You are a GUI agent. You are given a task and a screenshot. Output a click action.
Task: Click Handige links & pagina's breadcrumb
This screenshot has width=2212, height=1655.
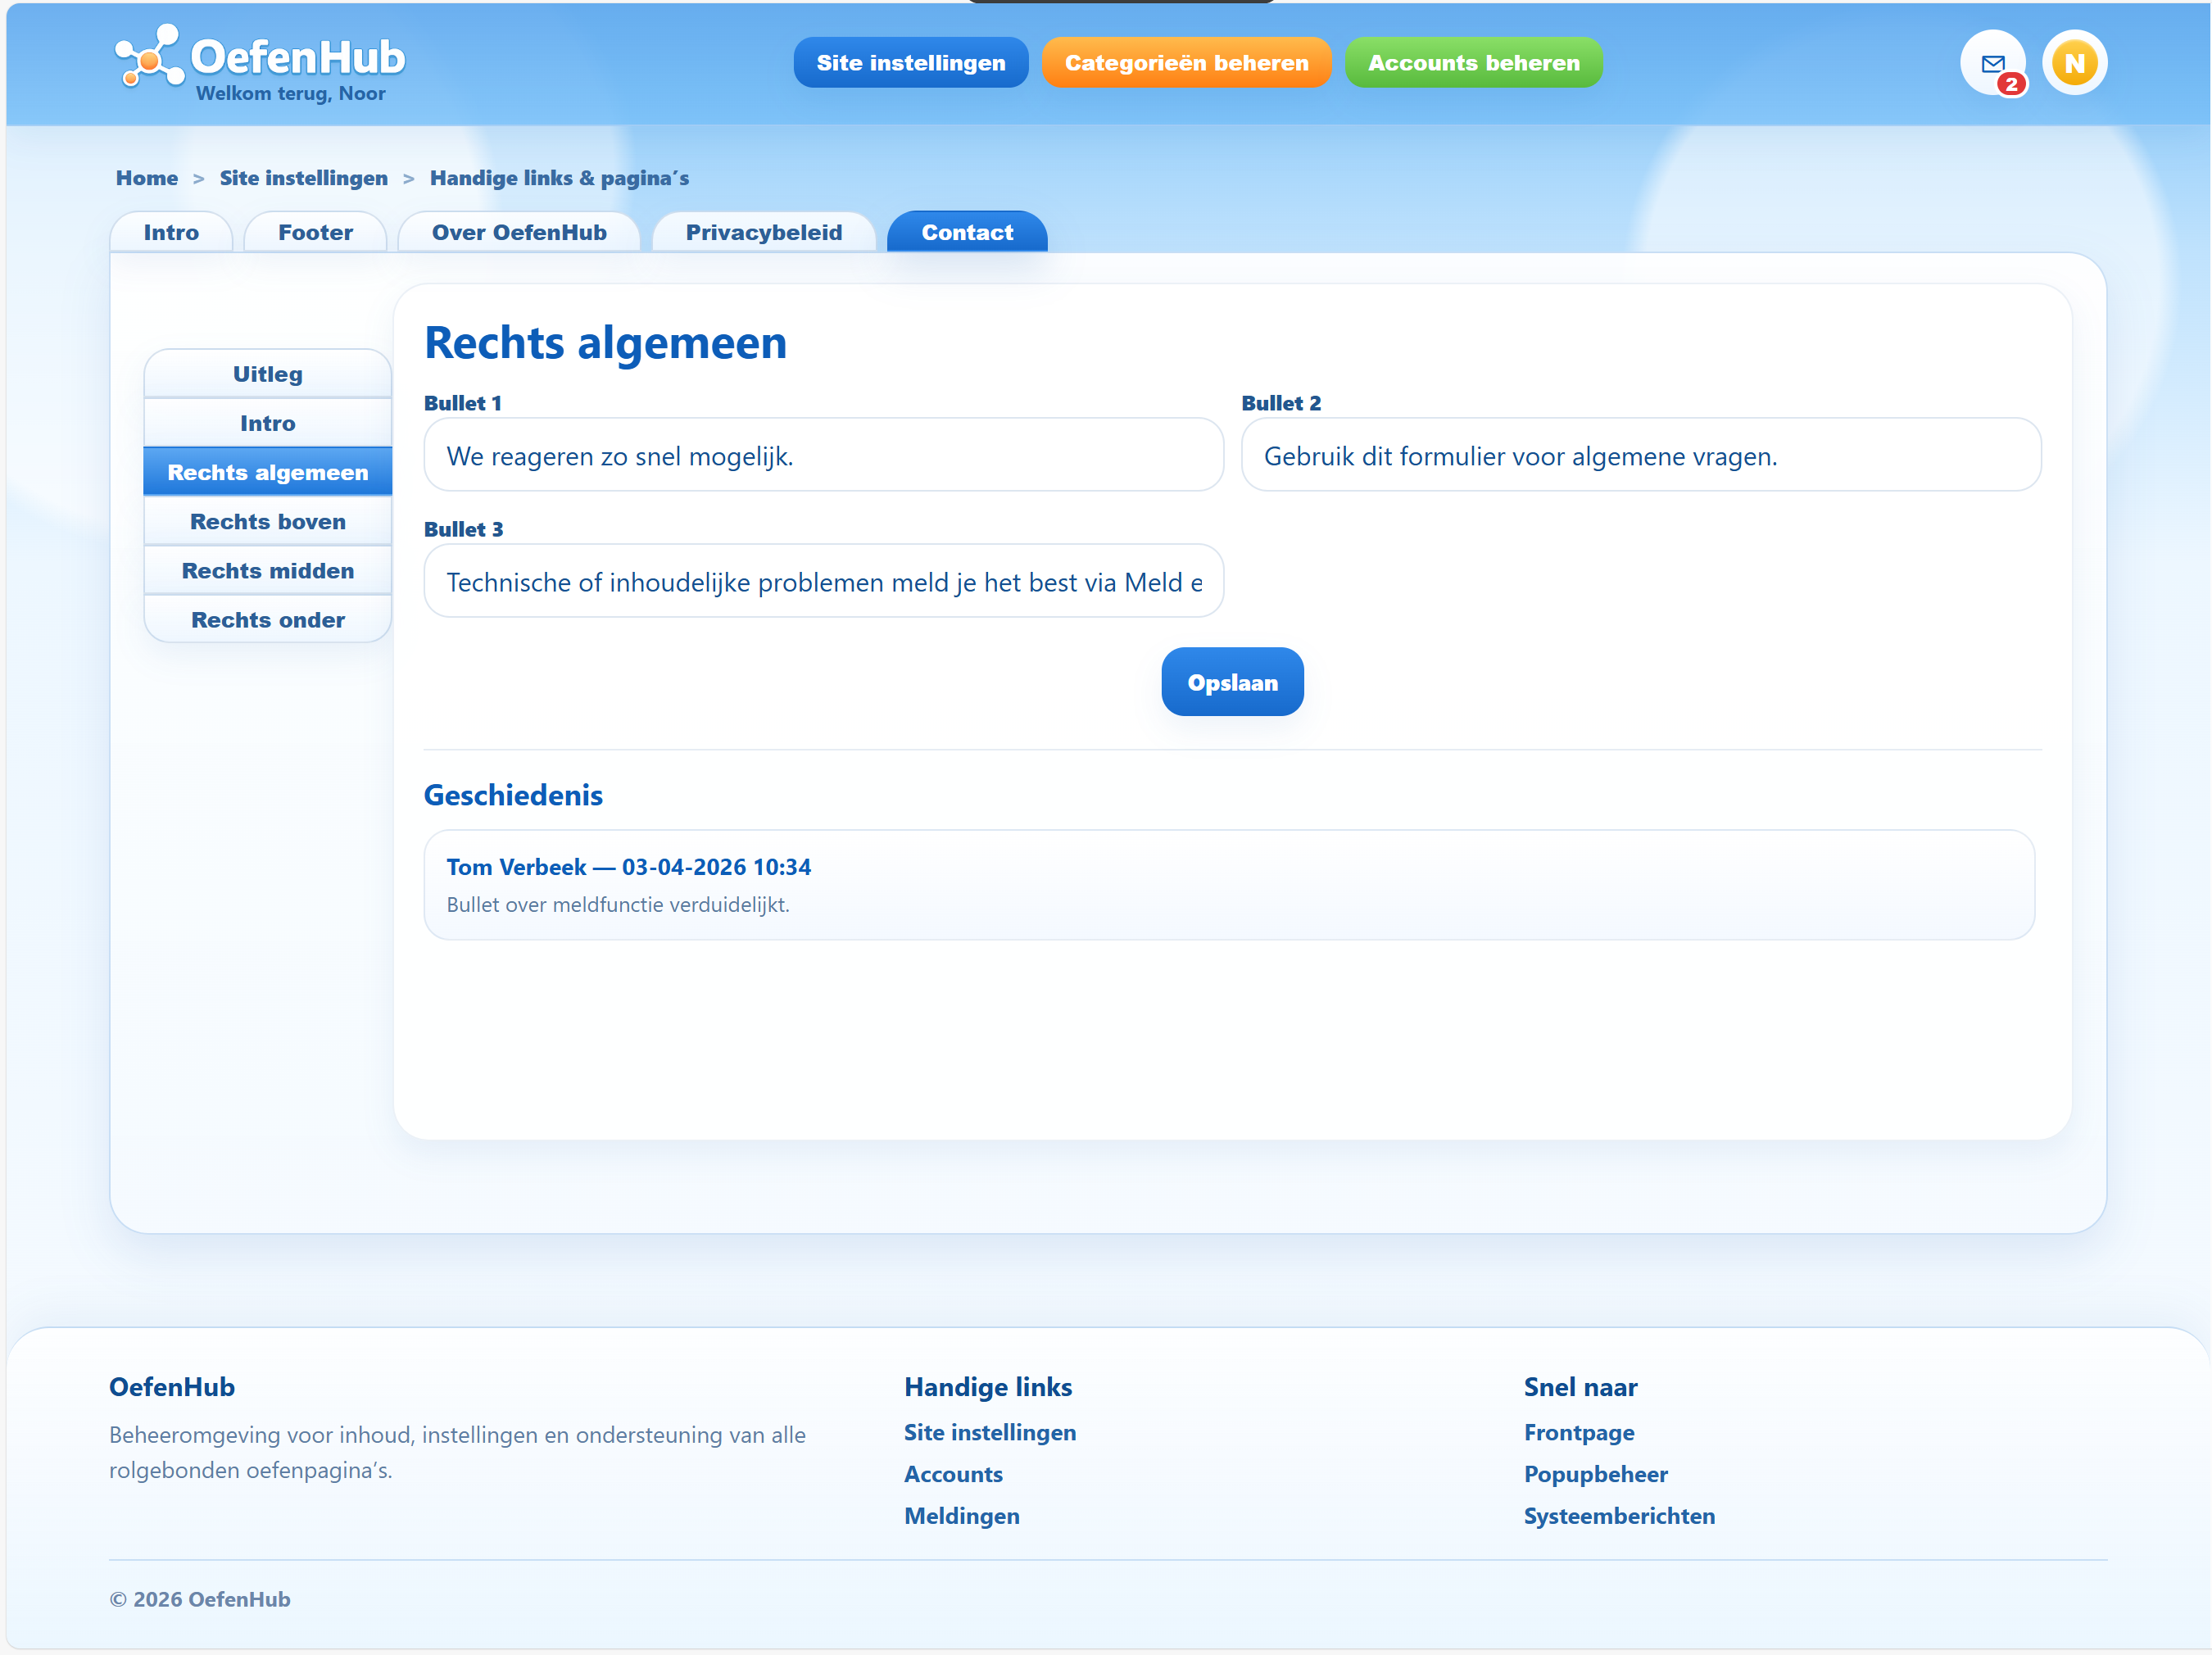point(559,178)
